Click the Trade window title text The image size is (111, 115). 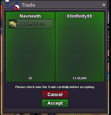(x=29, y=5)
